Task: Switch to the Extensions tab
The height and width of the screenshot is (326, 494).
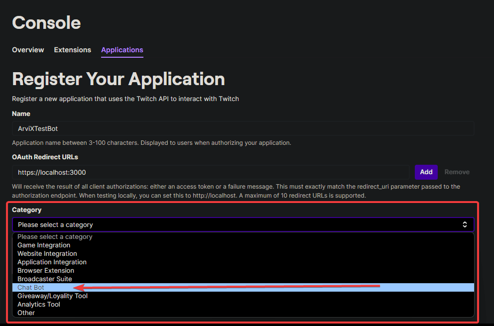Action: (x=73, y=50)
